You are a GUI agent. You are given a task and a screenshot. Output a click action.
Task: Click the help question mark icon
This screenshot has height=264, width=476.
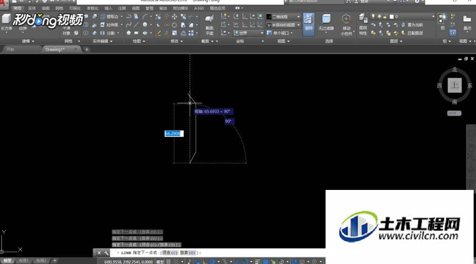417,1
